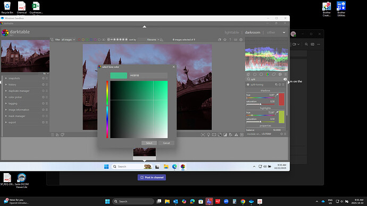The width and height of the screenshot is (367, 206).
Task: Expand the history module
Action: pos(6,84)
